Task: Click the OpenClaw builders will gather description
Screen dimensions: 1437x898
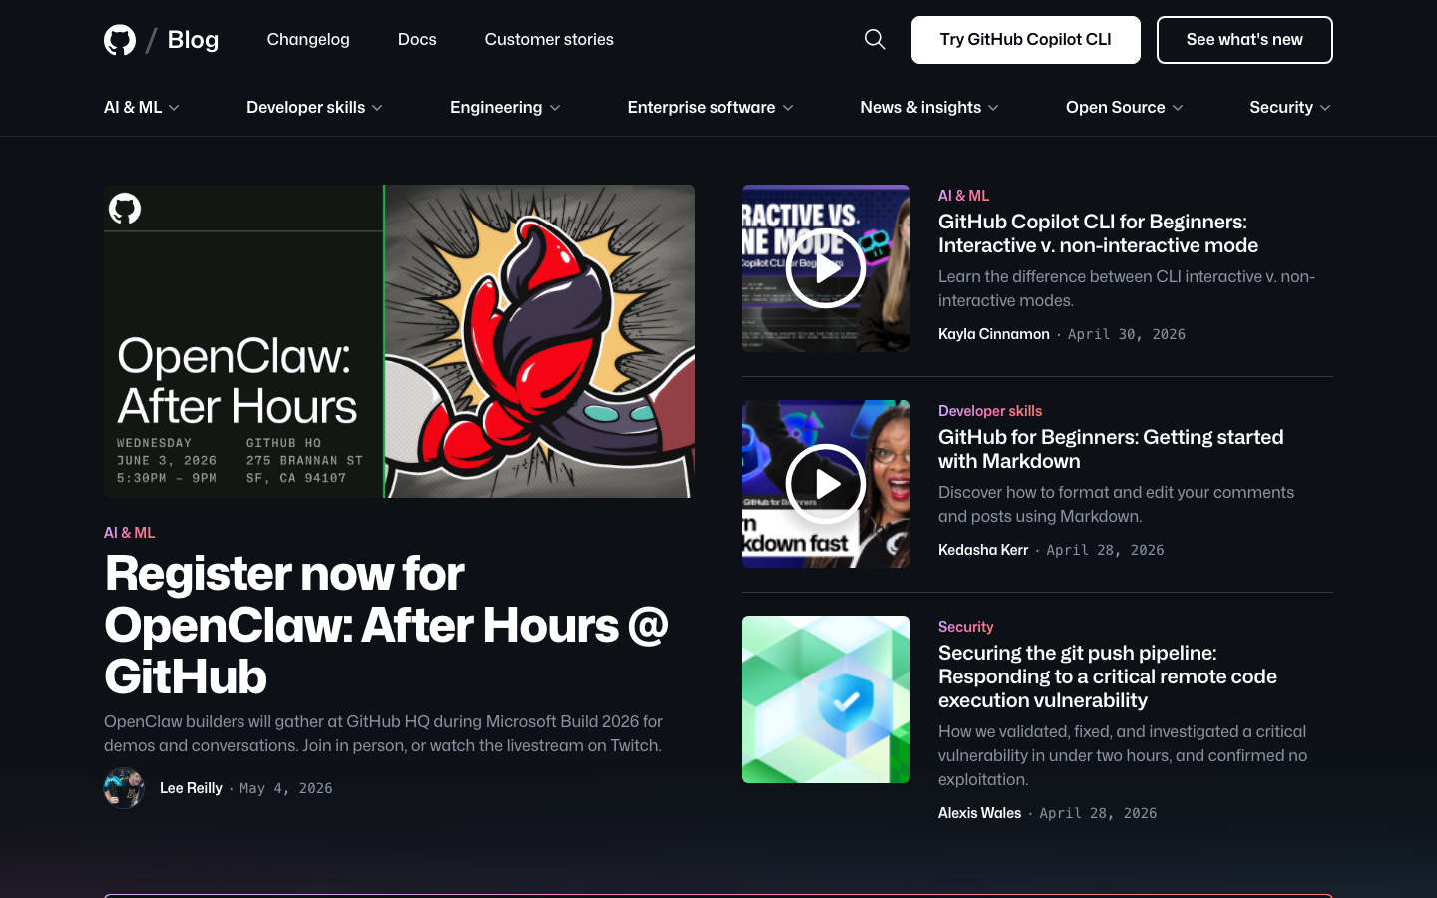Action: pyautogui.click(x=383, y=733)
